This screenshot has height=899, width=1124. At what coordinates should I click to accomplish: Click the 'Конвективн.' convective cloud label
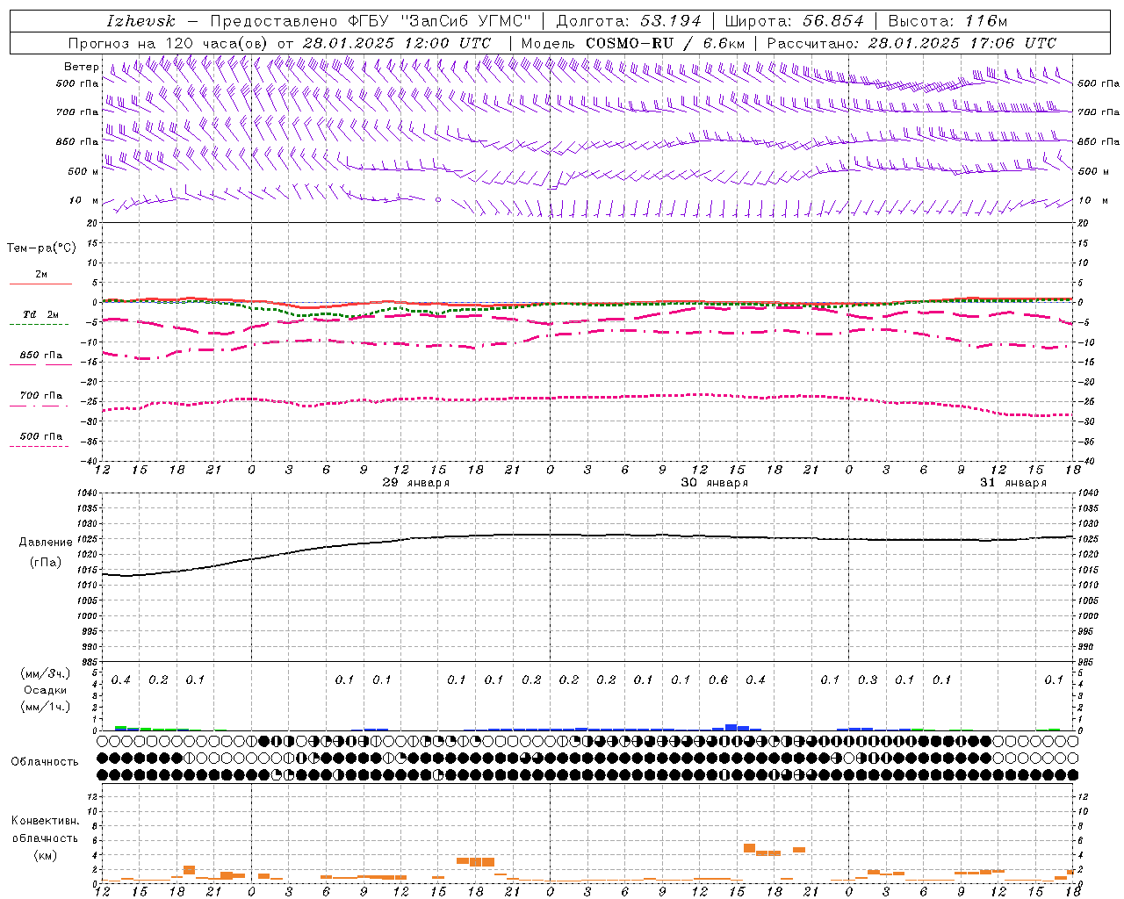click(45, 821)
